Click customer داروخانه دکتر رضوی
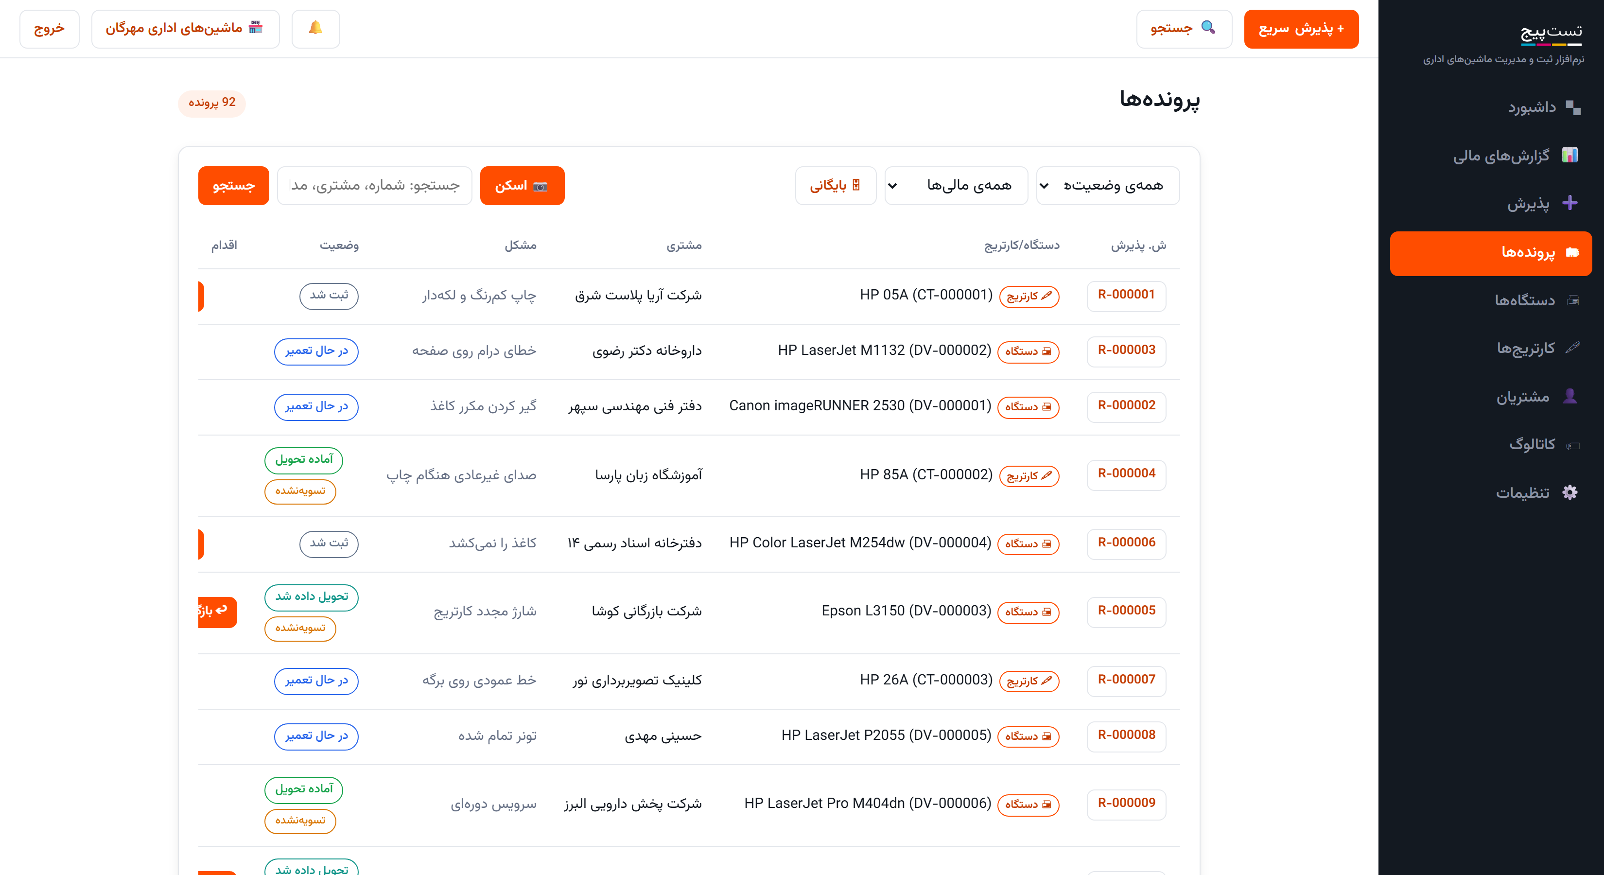 (647, 352)
